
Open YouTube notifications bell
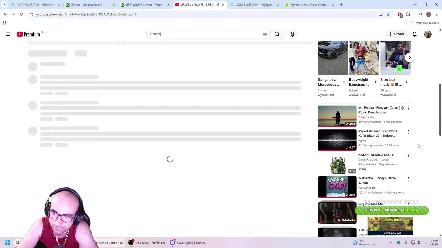click(x=414, y=34)
